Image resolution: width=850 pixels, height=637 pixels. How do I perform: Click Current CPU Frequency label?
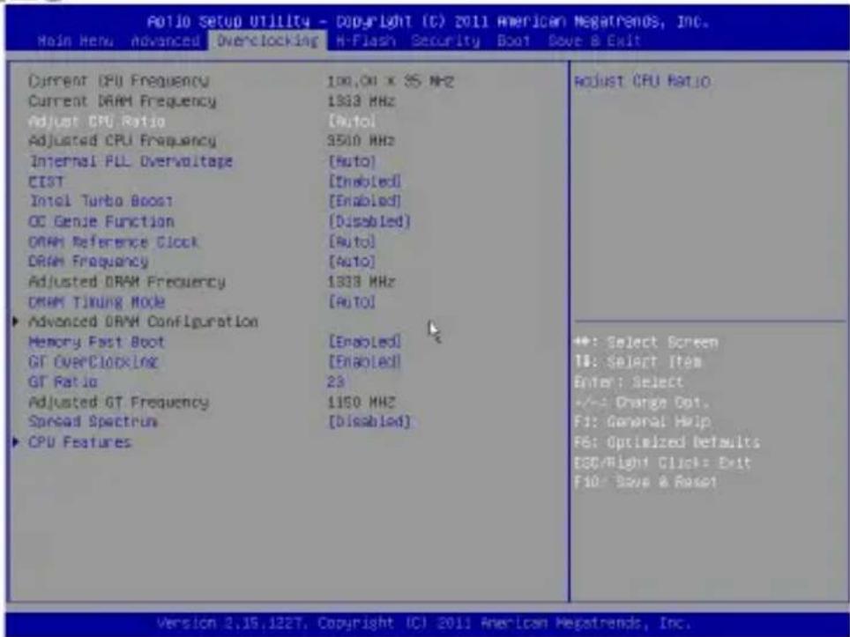click(118, 81)
